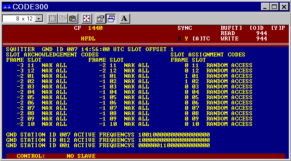Click the 'SLOT ASSIGNMENT CODES' heading
The image size is (291, 161).
tap(208, 55)
